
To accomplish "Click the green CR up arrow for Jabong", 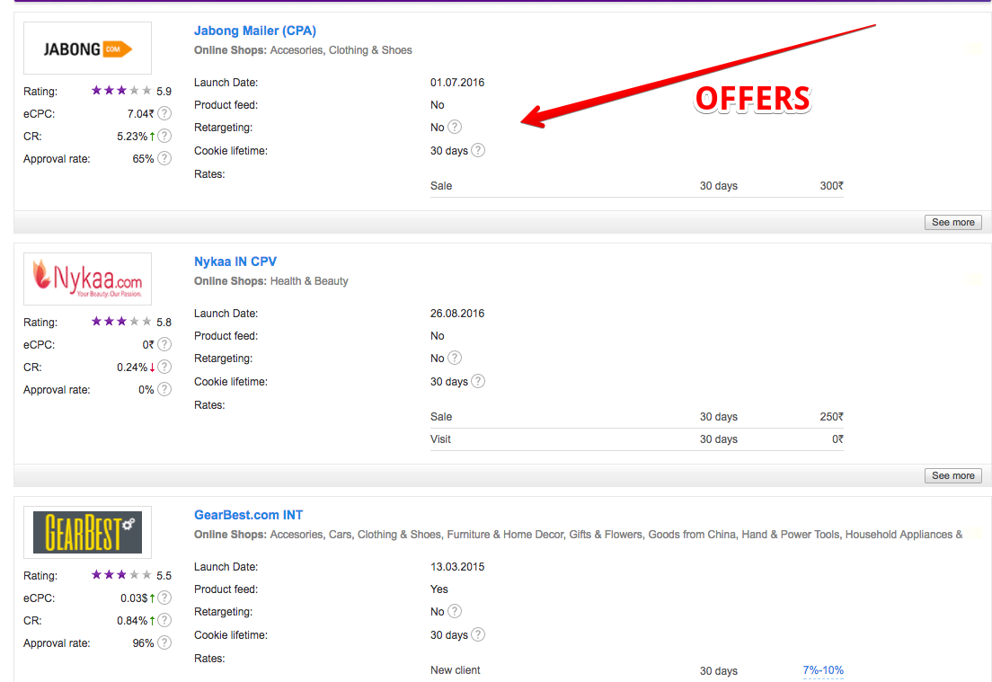I will 153,136.
